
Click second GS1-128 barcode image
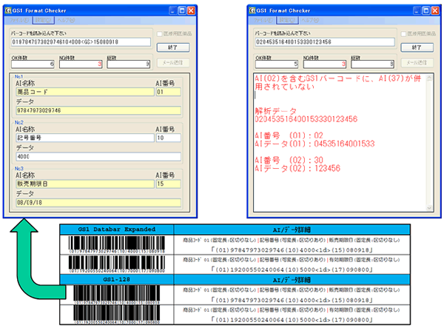(x=117, y=315)
